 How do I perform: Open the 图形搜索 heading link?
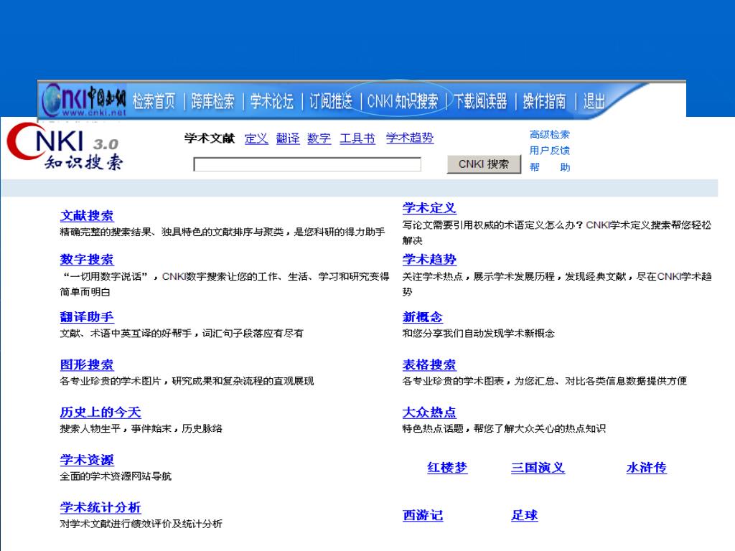87,364
